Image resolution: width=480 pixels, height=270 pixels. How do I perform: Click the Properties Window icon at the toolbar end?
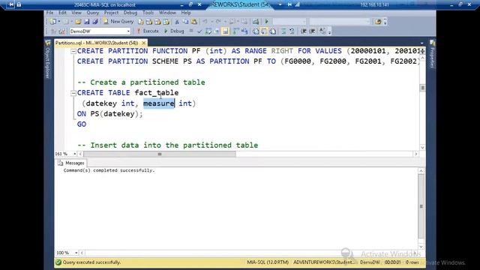click(378, 22)
